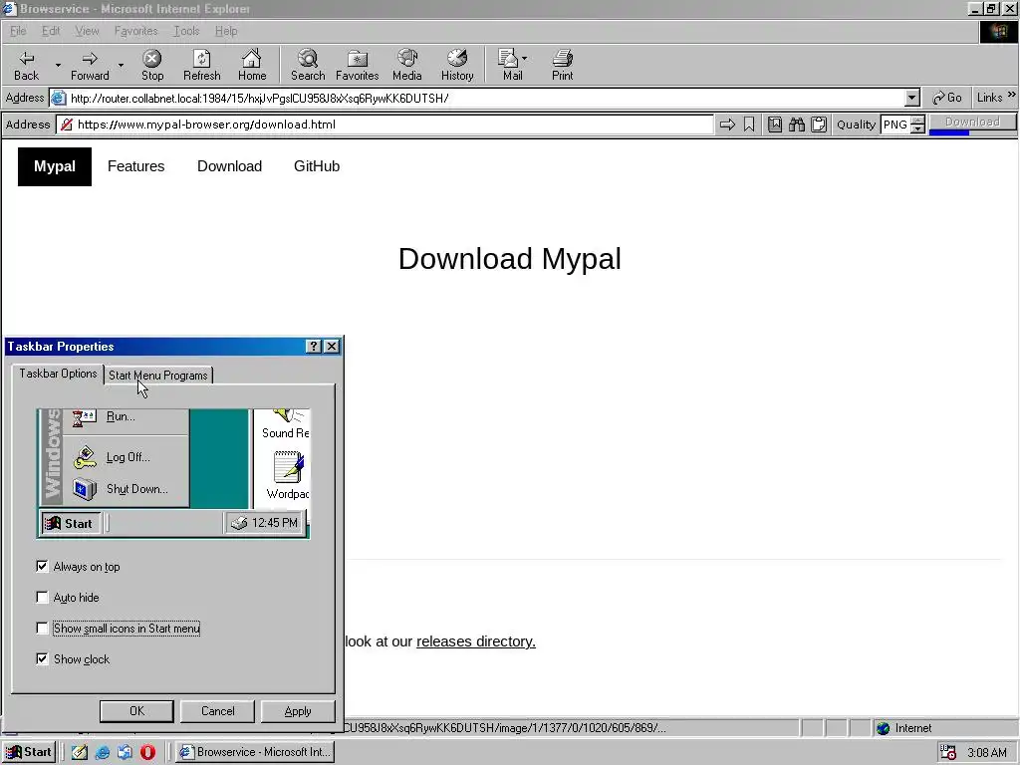Click Browservice go arrow icon

(727, 125)
